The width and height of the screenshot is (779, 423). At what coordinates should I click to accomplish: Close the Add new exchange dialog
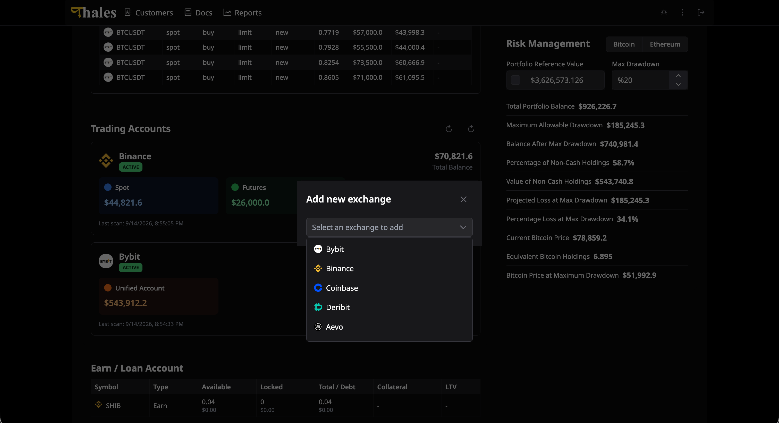pos(463,199)
